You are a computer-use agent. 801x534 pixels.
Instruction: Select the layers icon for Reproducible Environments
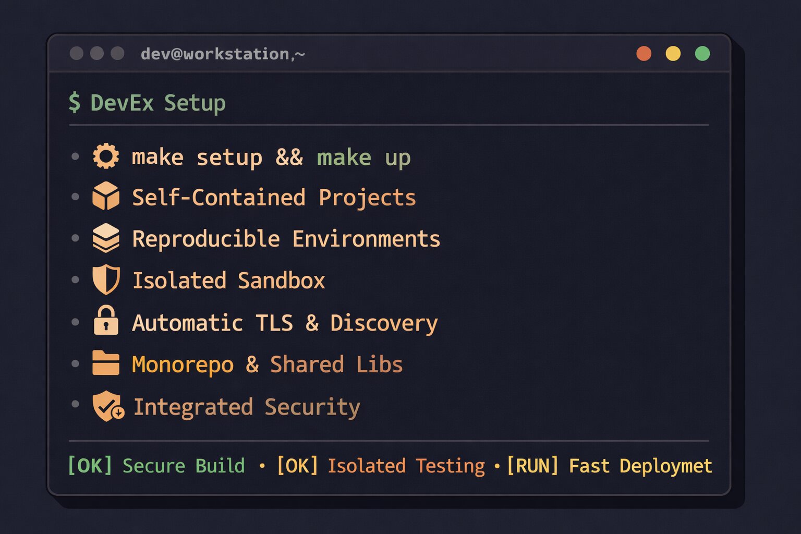pos(106,238)
